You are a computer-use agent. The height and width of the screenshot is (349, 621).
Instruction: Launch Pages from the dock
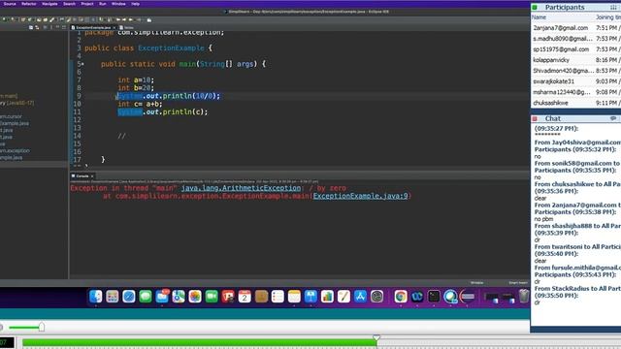click(x=343, y=296)
